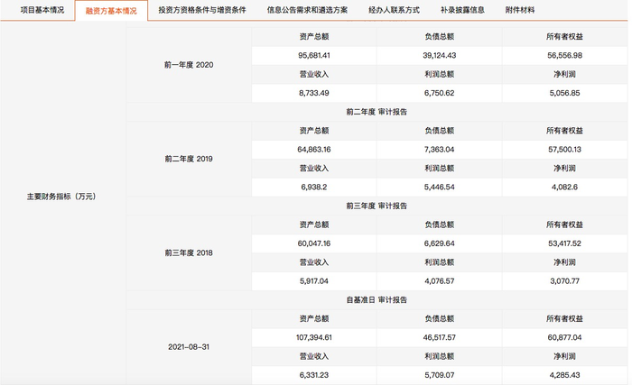Viewport: 632px width, 385px height.
Task: Click the revenue value 8,733.49
Action: coord(314,93)
